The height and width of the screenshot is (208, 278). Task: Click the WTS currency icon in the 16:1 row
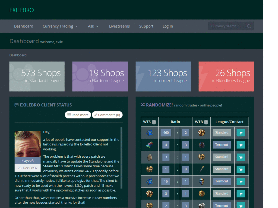click(x=150, y=181)
